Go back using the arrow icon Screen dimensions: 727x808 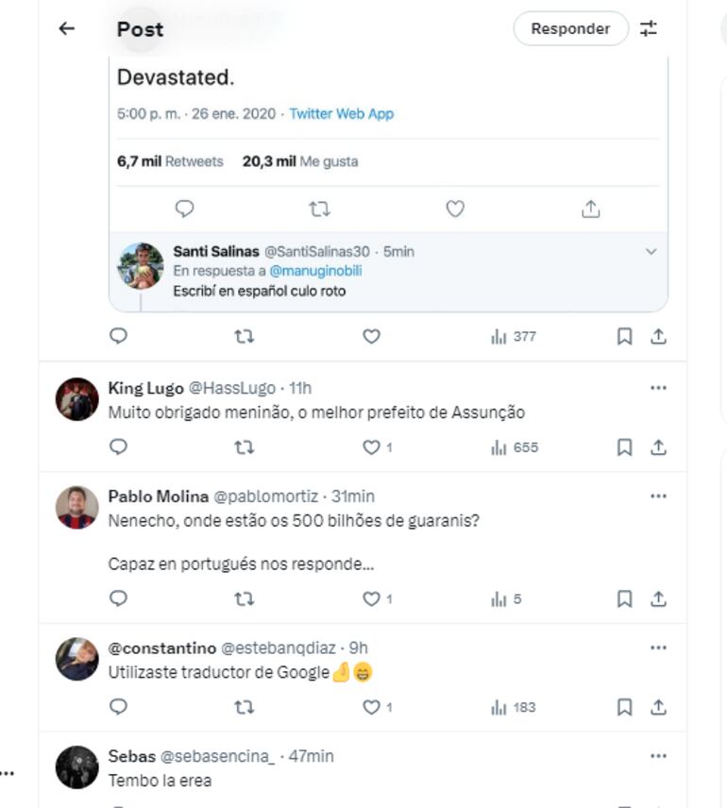tap(66, 28)
